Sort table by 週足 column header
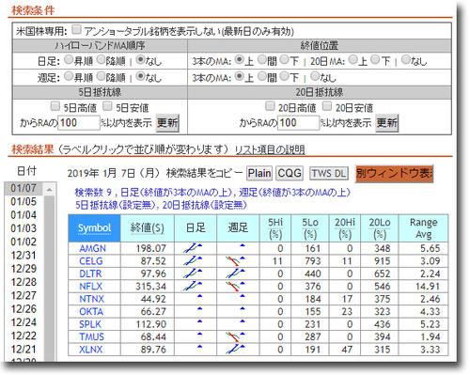 pyautogui.click(x=238, y=228)
